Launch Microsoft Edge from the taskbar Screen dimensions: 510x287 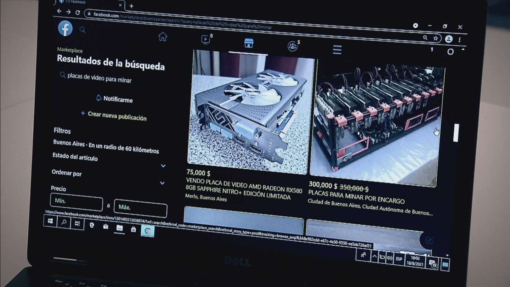pyautogui.click(x=92, y=225)
